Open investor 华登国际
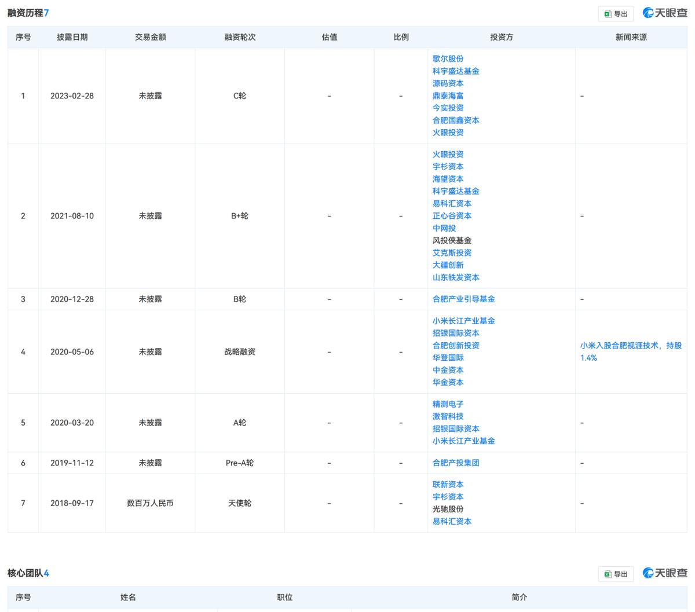The image size is (695, 612). 448,358
